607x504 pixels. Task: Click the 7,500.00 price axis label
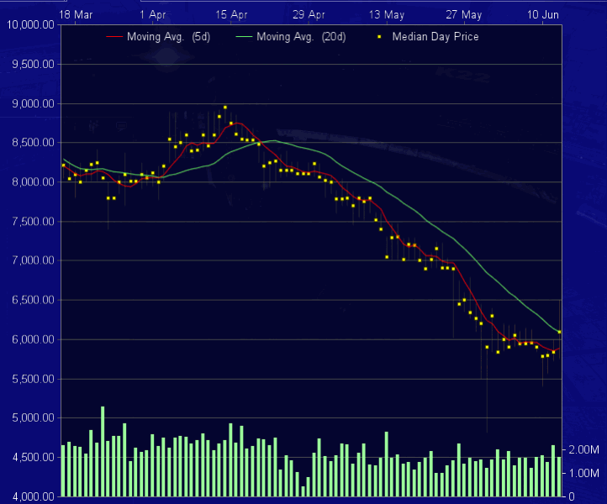click(34, 221)
